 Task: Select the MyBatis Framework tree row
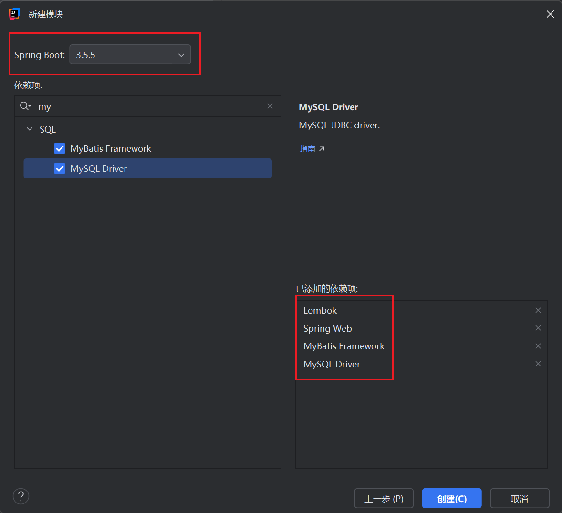148,148
